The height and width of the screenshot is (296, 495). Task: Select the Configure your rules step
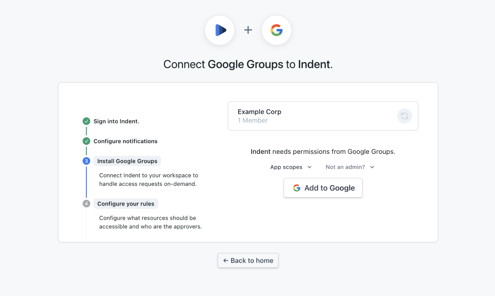(126, 204)
